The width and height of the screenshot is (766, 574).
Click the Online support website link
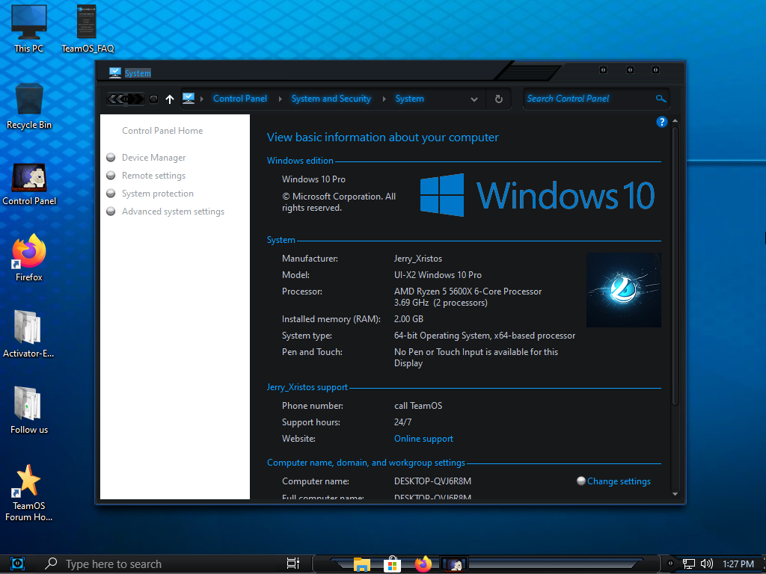point(423,439)
